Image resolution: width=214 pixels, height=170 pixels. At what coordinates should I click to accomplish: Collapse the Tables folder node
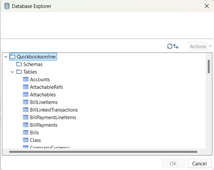pos(13,72)
